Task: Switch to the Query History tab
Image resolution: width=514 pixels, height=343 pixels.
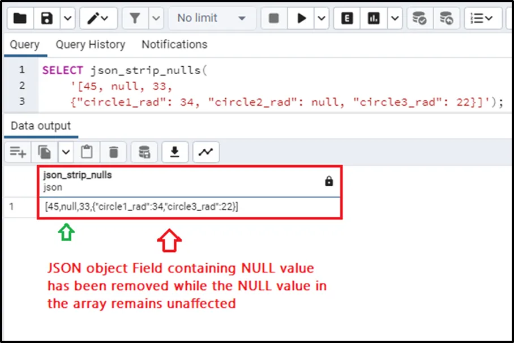Action: pyautogui.click(x=91, y=44)
